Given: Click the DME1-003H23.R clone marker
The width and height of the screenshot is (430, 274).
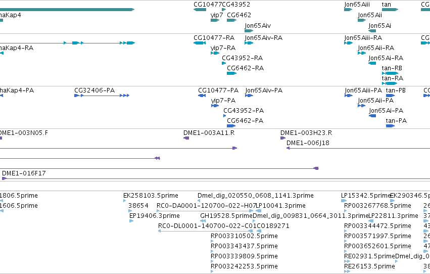Looking at the screenshot, I should pyautogui.click(x=283, y=138).
